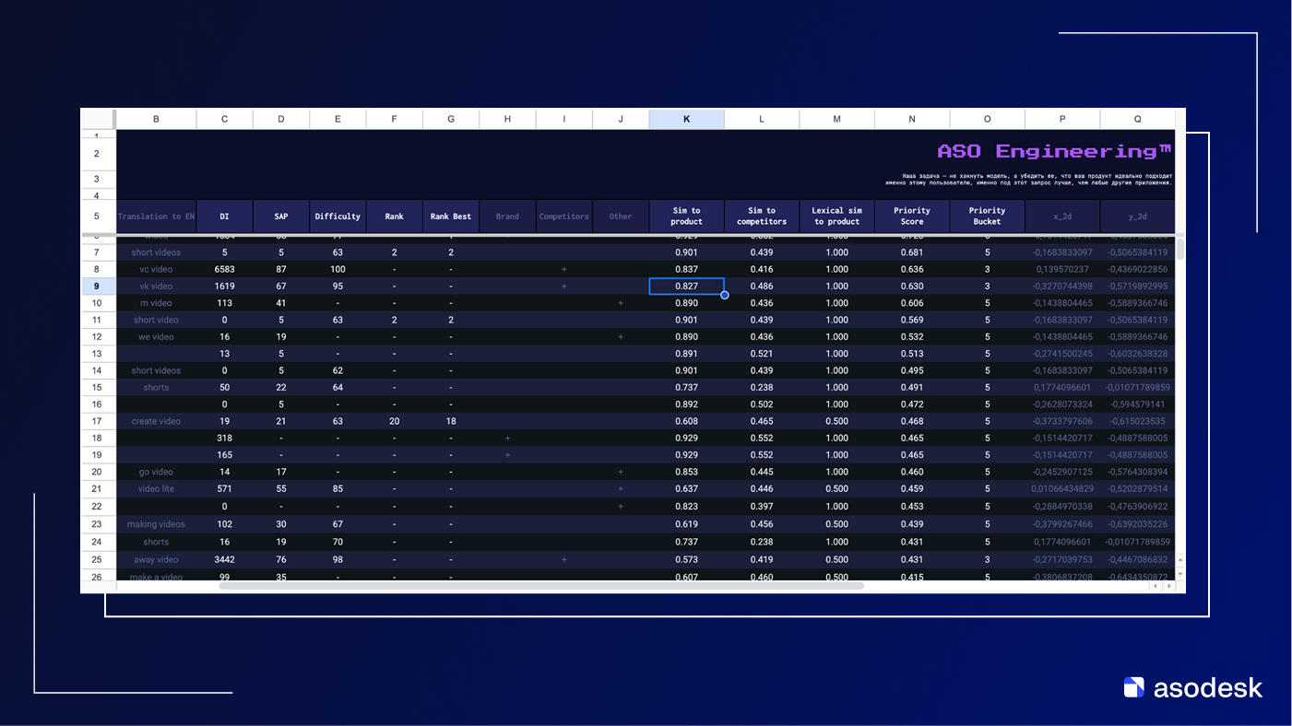Screen dimensions: 1292x726
Task: Click the asodesk logo icon
Action: [x=1133, y=687]
